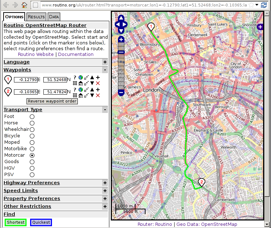The width and height of the screenshot is (271, 228).
Task: Switch to the Options tab
Action: click(x=14, y=17)
